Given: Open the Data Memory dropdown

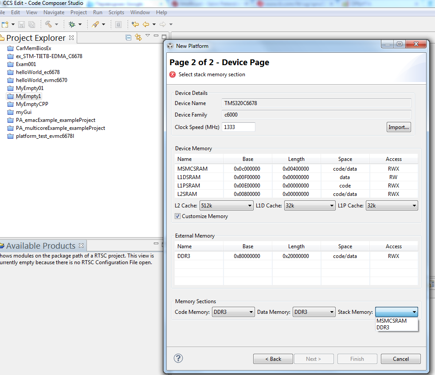Looking at the screenshot, I should pyautogui.click(x=314, y=312).
